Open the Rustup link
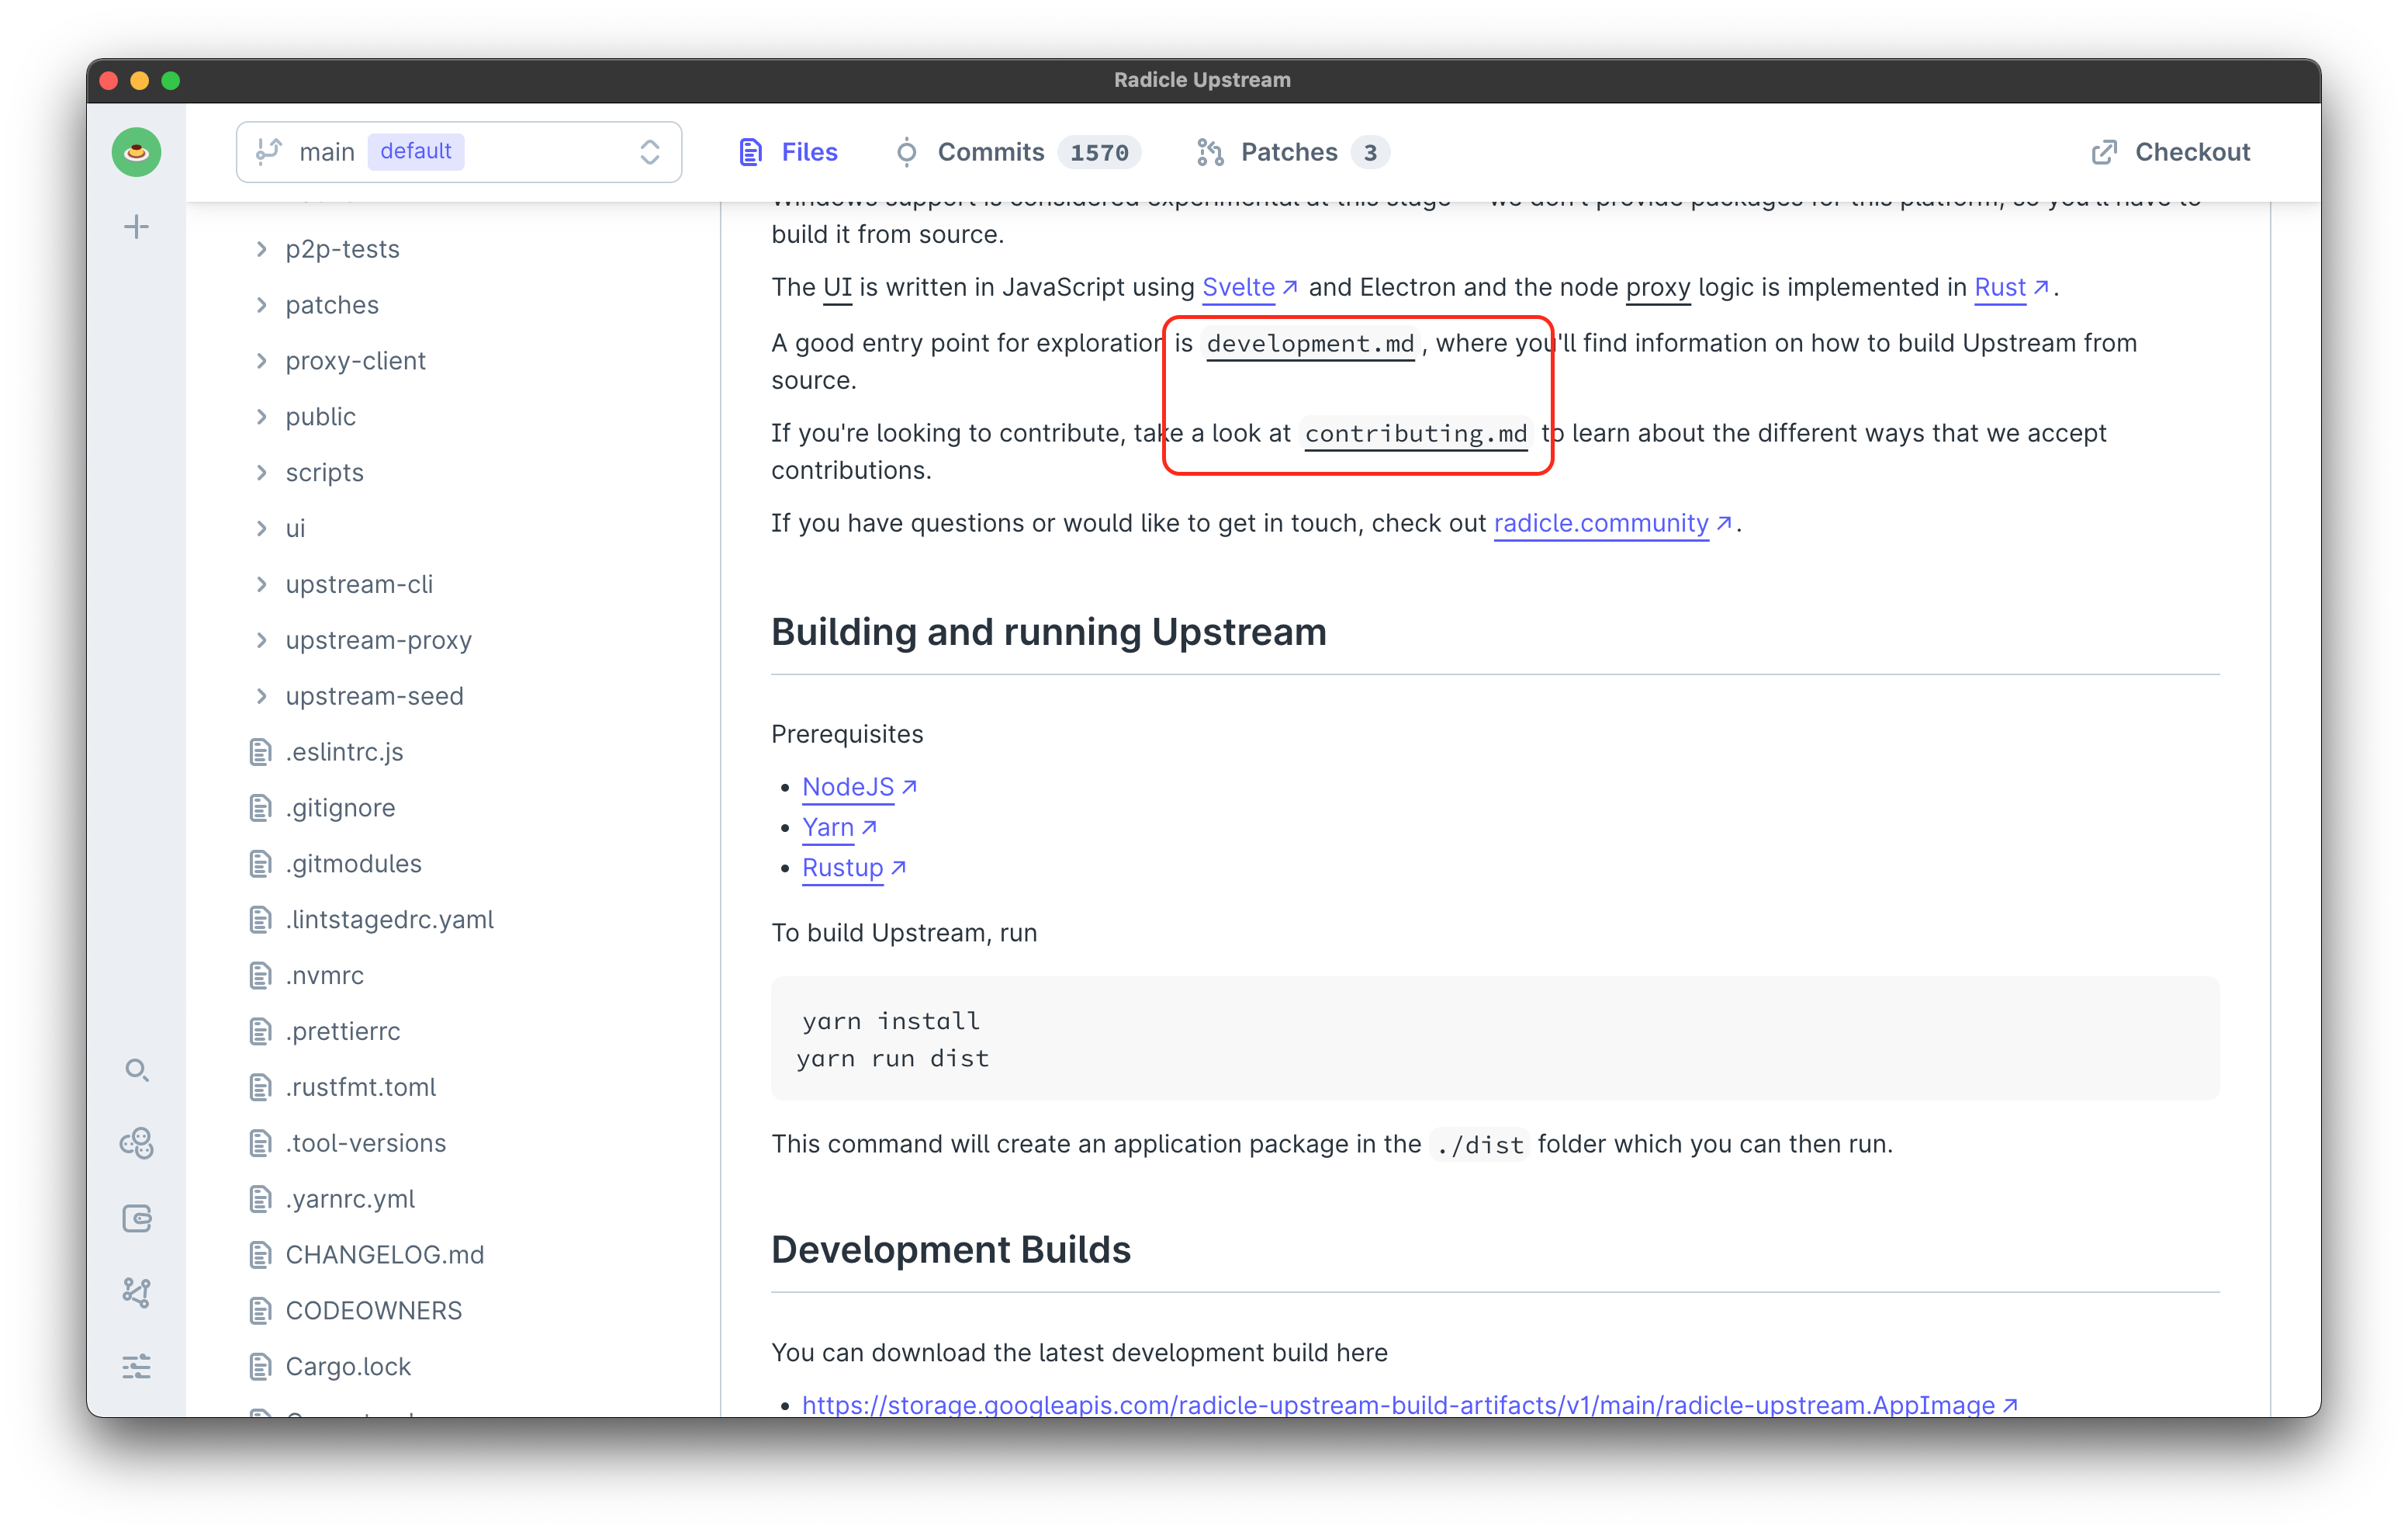This screenshot has width=2408, height=1532. pos(845,868)
